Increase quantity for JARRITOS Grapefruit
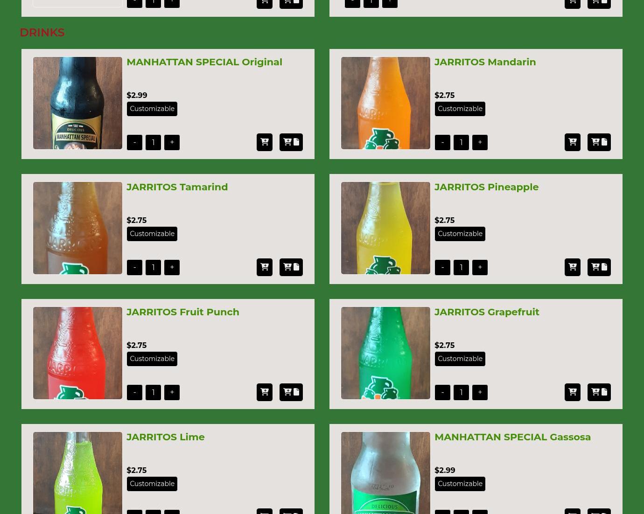The height and width of the screenshot is (514, 644). [x=480, y=392]
